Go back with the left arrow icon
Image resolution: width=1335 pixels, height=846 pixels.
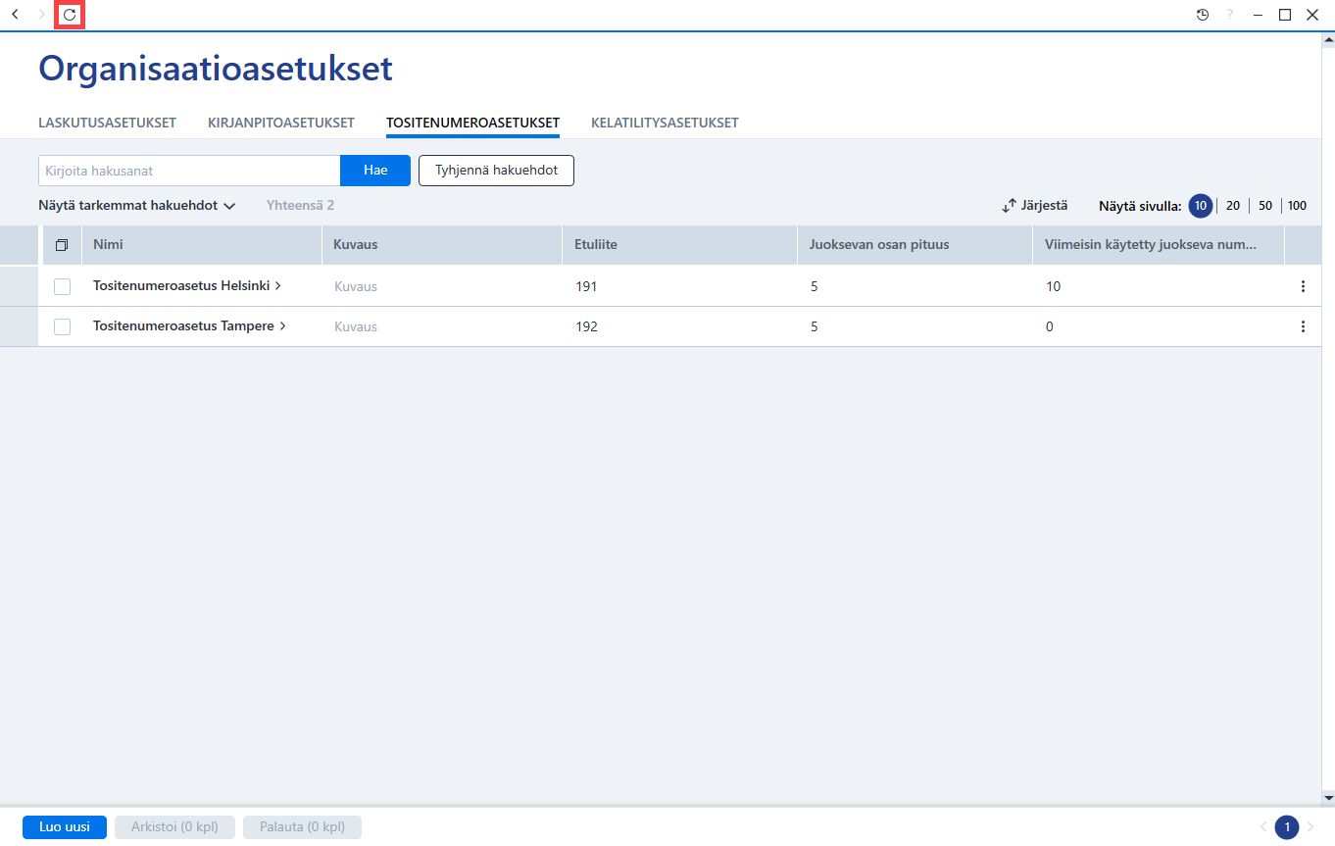[15, 15]
